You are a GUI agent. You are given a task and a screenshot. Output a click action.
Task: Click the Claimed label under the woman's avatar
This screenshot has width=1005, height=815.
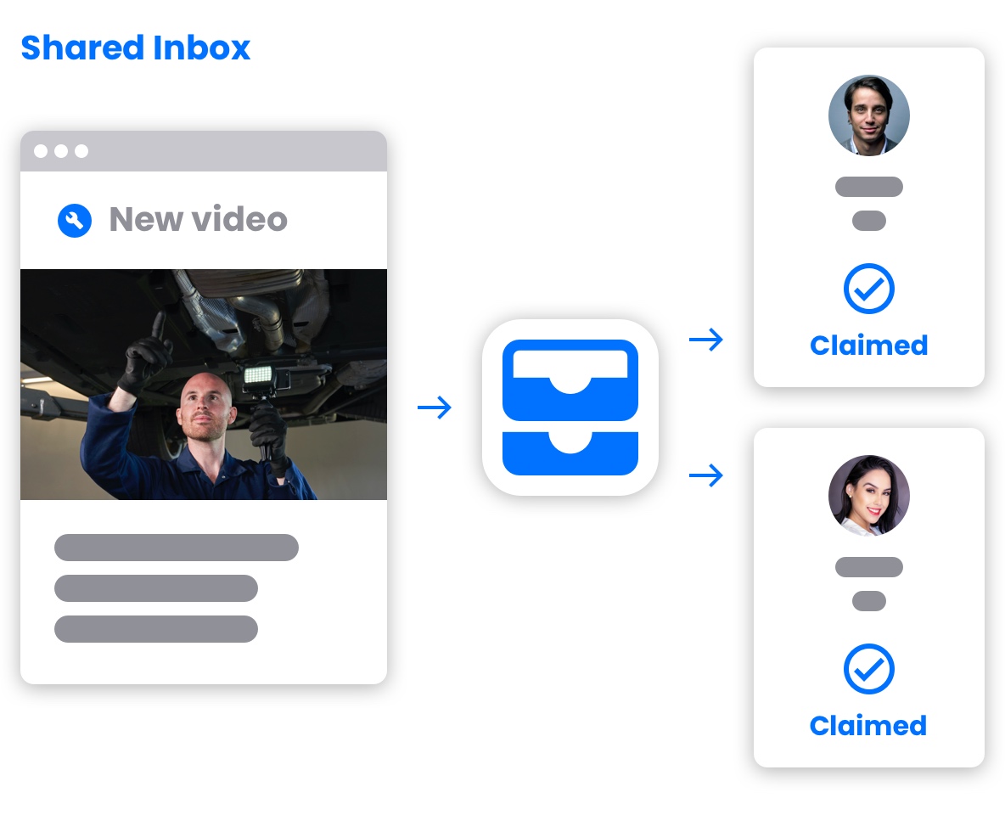point(867,725)
